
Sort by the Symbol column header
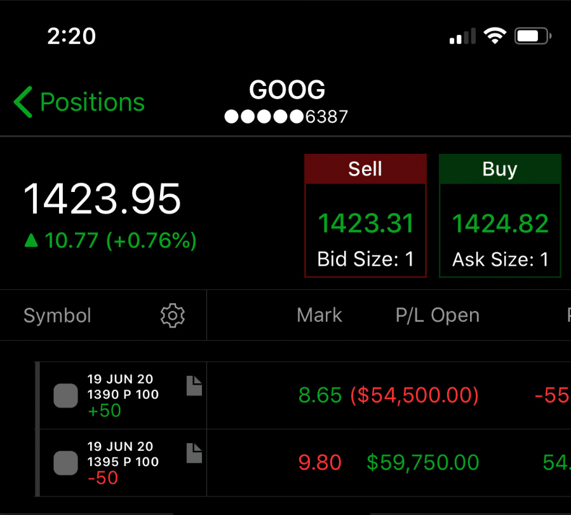point(57,315)
